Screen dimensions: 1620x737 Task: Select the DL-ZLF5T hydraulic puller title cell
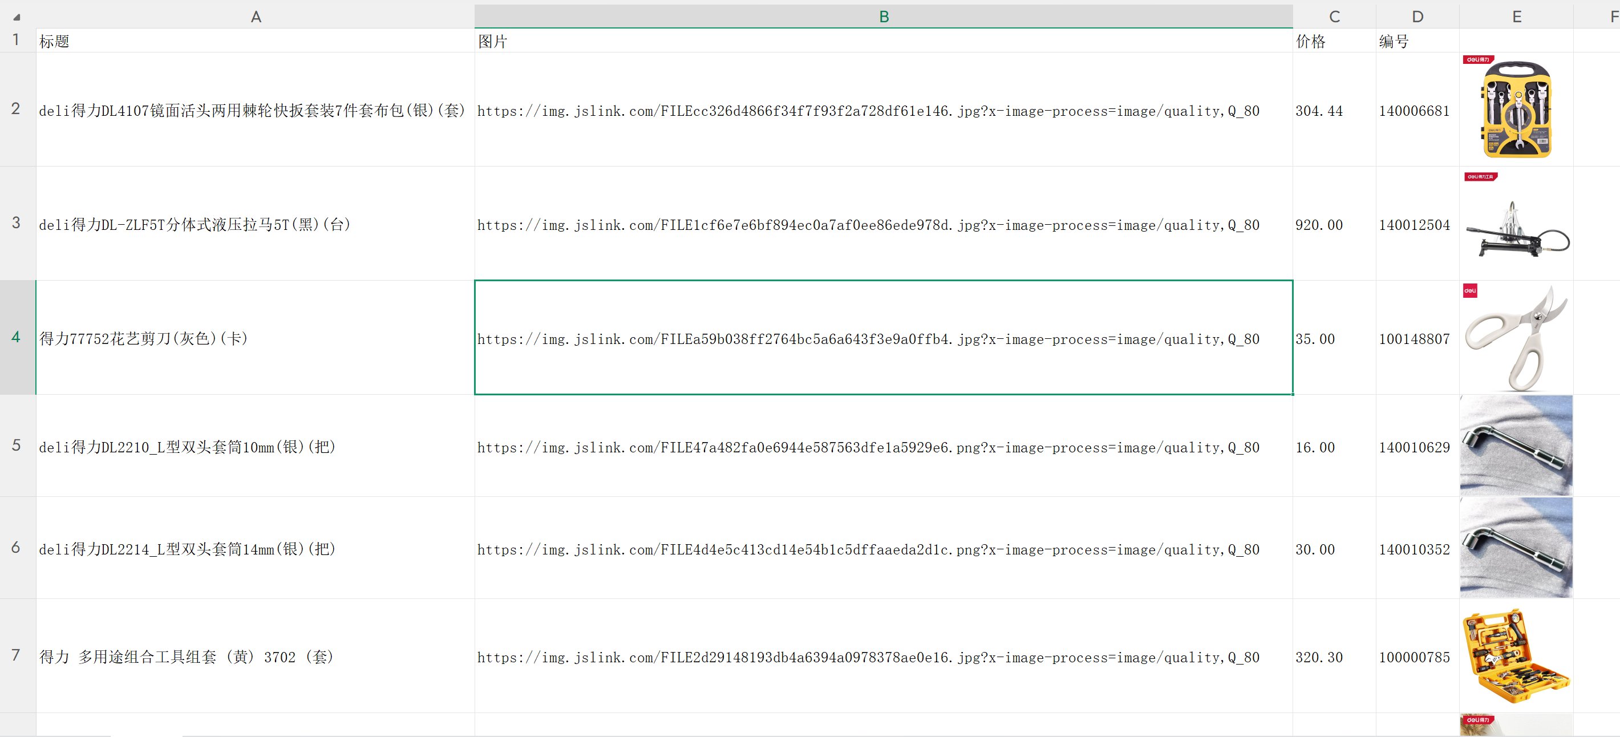pyautogui.click(x=256, y=224)
